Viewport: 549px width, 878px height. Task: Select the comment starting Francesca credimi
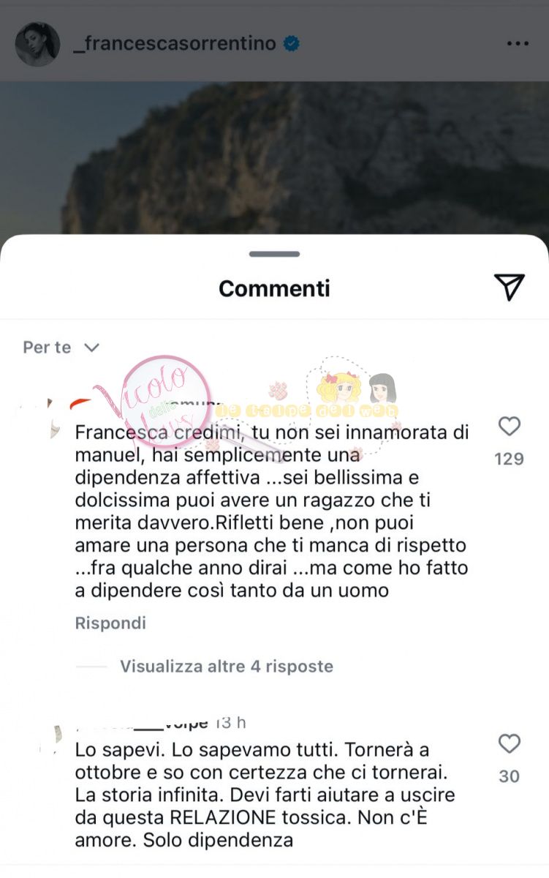click(272, 511)
